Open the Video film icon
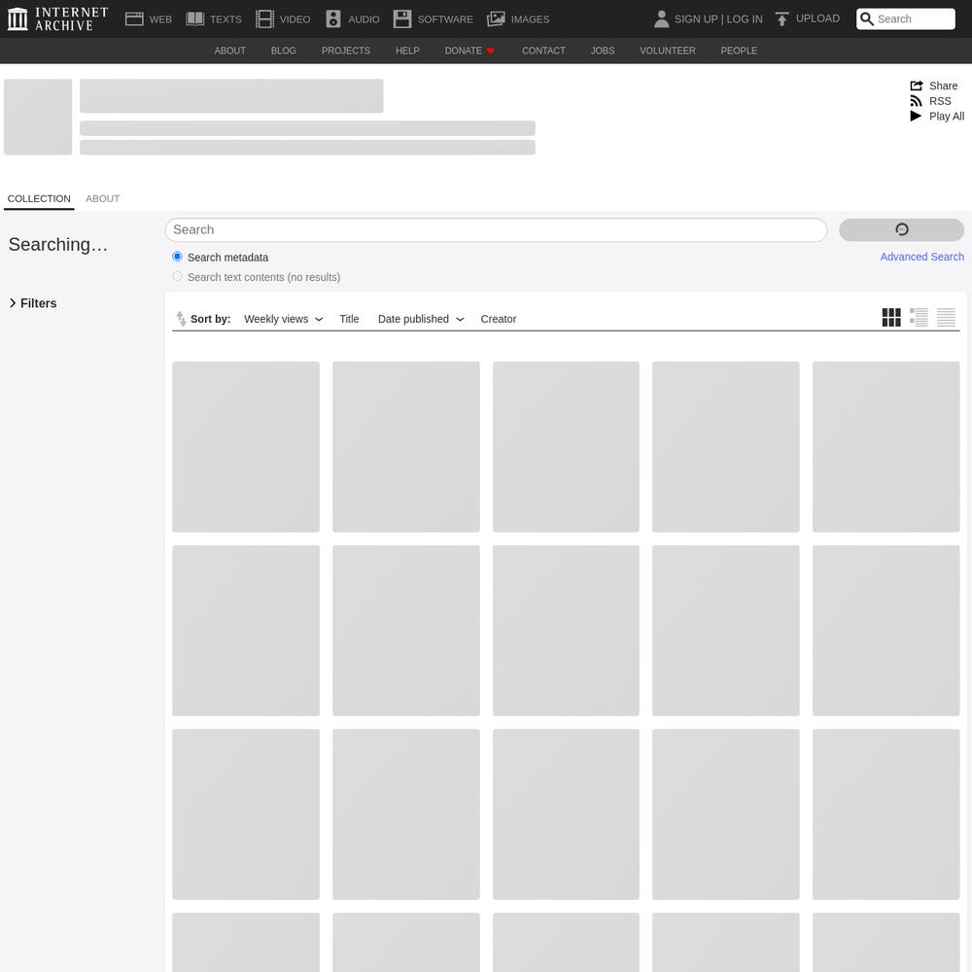This screenshot has width=972, height=972. (264, 18)
